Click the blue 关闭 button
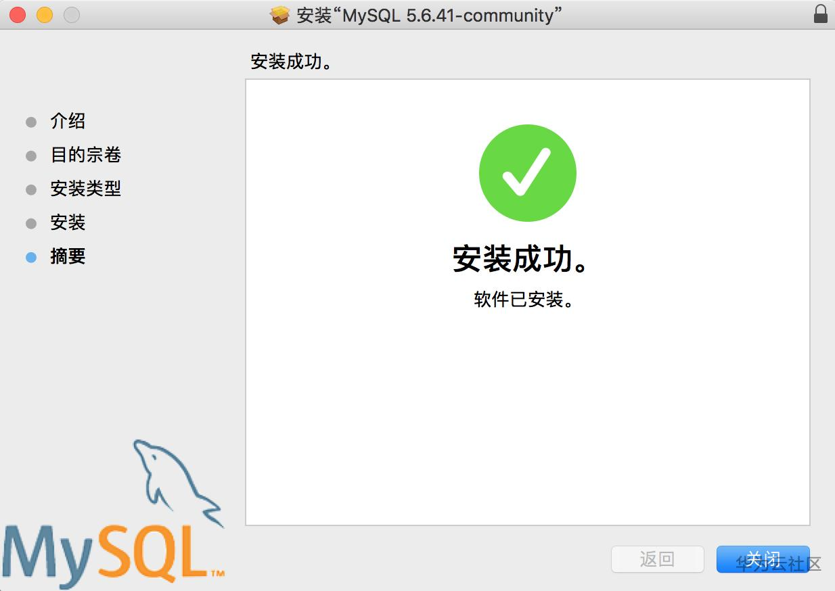This screenshot has height=591, width=835. click(x=763, y=559)
